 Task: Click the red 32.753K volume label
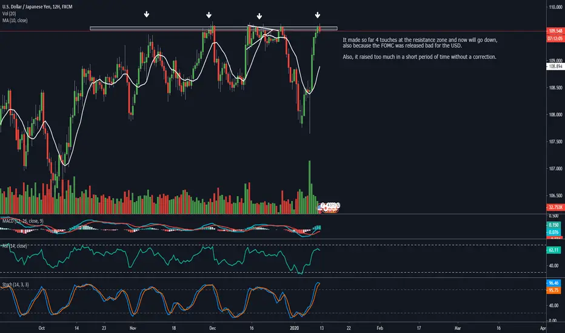point(555,207)
